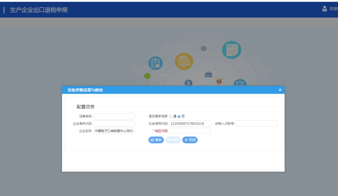Click the 生产企业出口退税申报 header title

[x=39, y=10]
